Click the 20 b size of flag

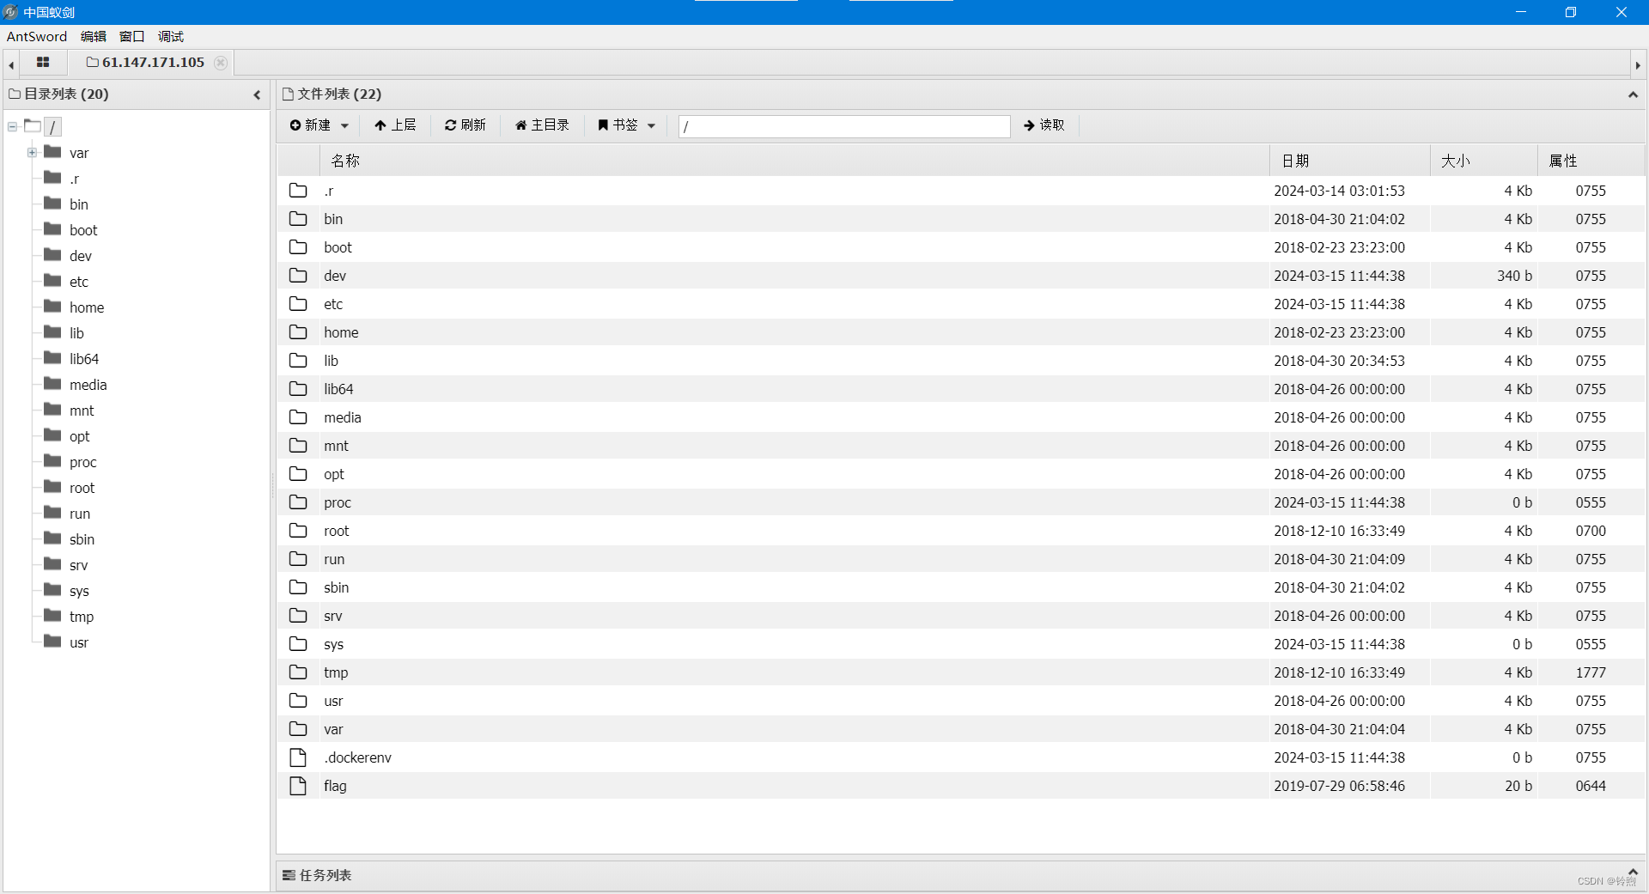pyautogui.click(x=1518, y=786)
